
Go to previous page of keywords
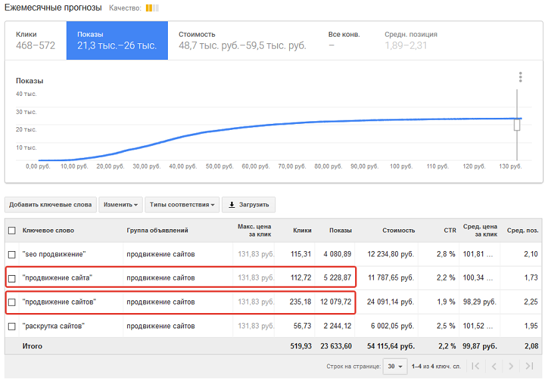pyautogui.click(x=494, y=366)
